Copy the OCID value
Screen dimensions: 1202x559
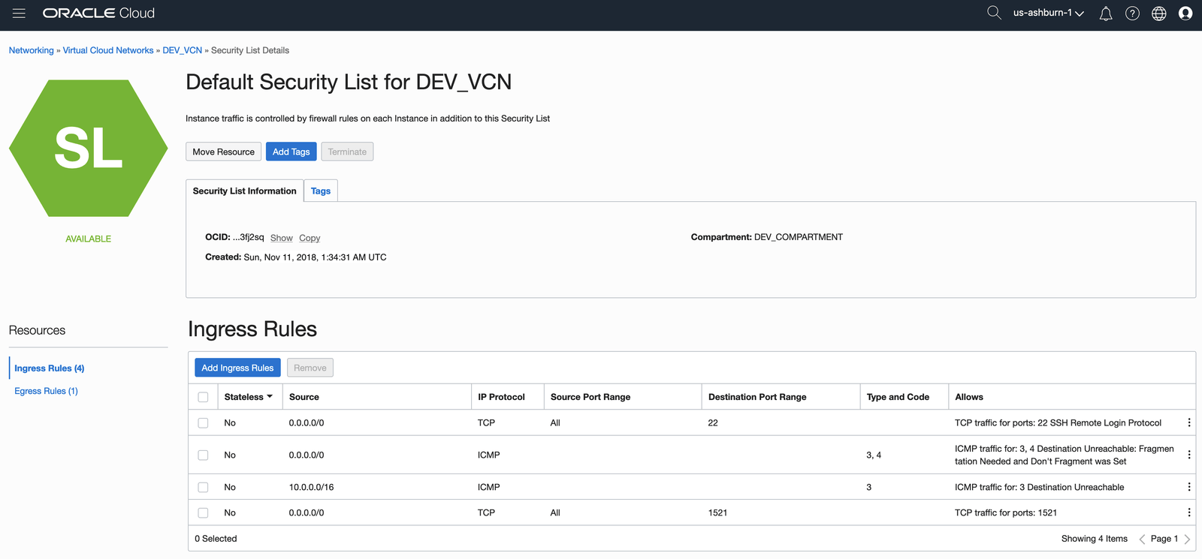pos(310,238)
